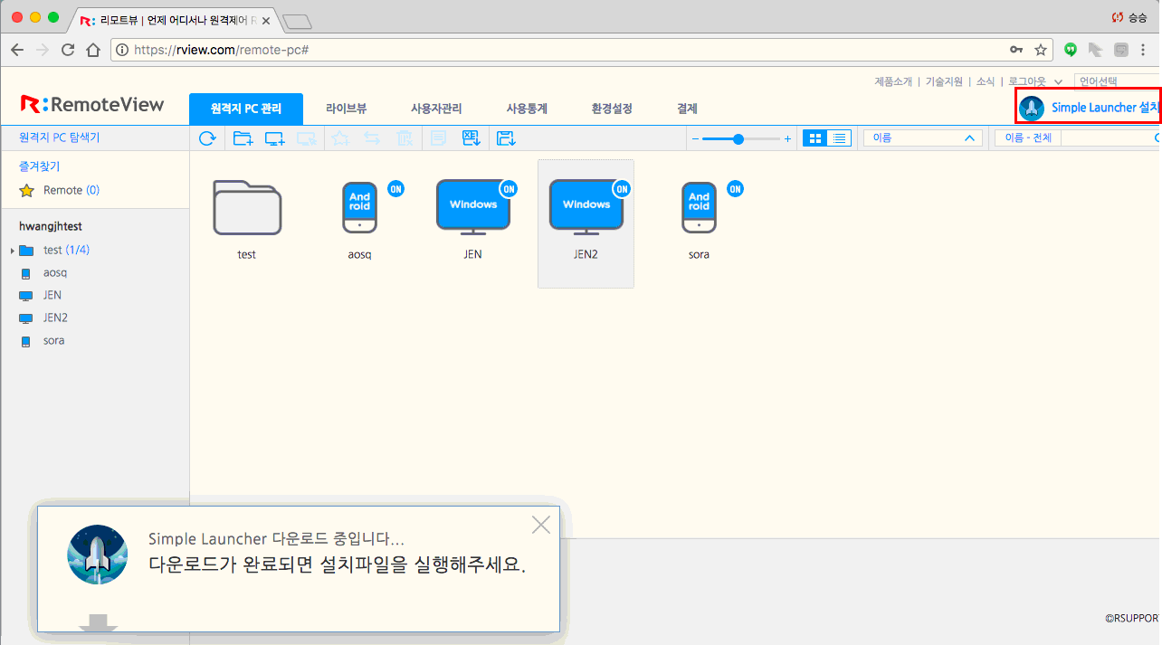Image resolution: width=1162 pixels, height=645 pixels.
Task: Click the 원격지 PC 탐색기 header
Action: (60, 138)
